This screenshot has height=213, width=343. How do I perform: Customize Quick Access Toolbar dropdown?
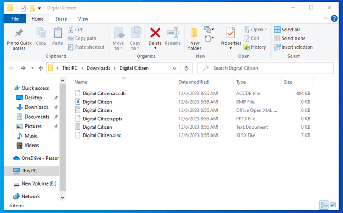(39, 8)
